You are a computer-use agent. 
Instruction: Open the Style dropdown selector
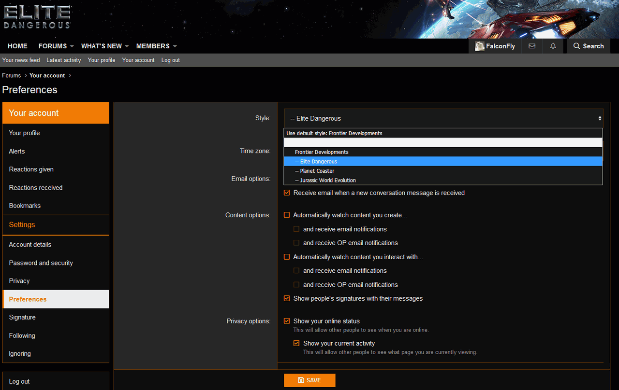pyautogui.click(x=443, y=118)
